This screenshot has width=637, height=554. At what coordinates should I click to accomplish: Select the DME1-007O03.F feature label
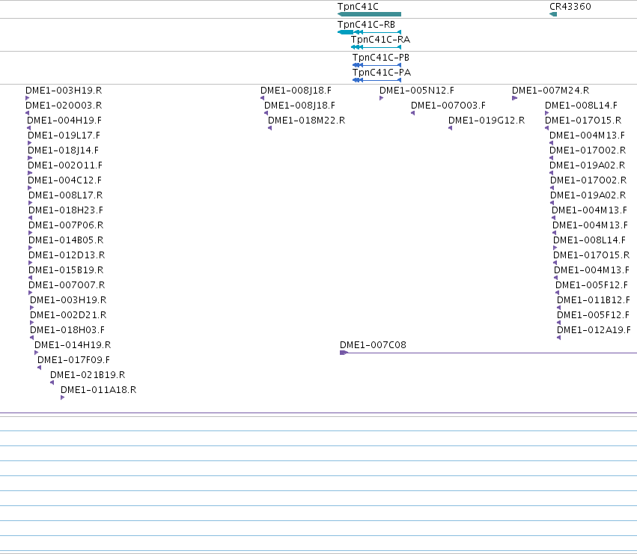tap(448, 106)
